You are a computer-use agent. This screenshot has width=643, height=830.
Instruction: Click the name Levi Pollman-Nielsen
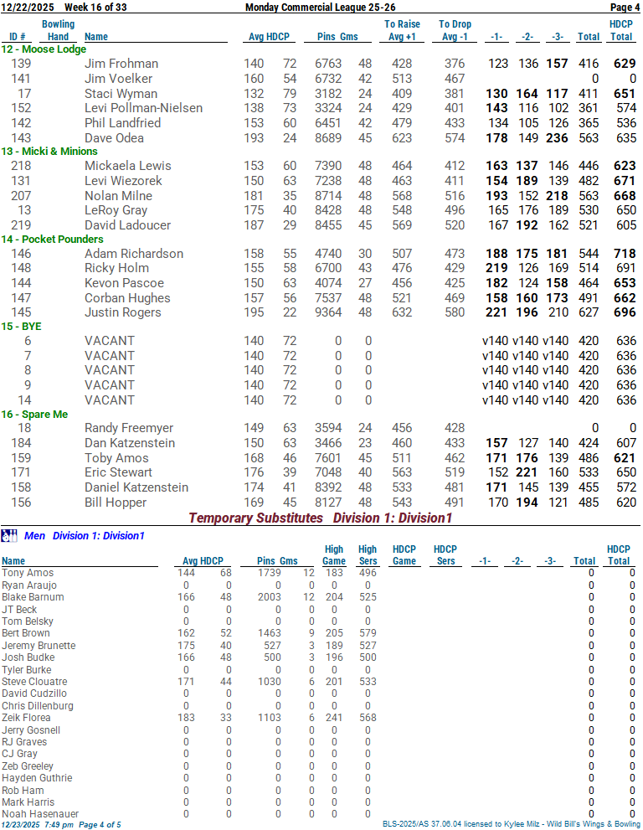[143, 108]
